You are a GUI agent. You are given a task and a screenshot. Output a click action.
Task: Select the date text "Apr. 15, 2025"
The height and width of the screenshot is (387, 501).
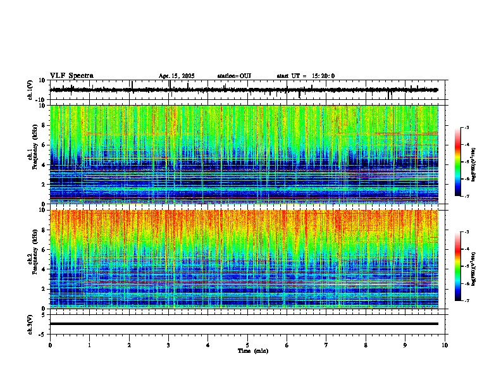click(x=176, y=76)
